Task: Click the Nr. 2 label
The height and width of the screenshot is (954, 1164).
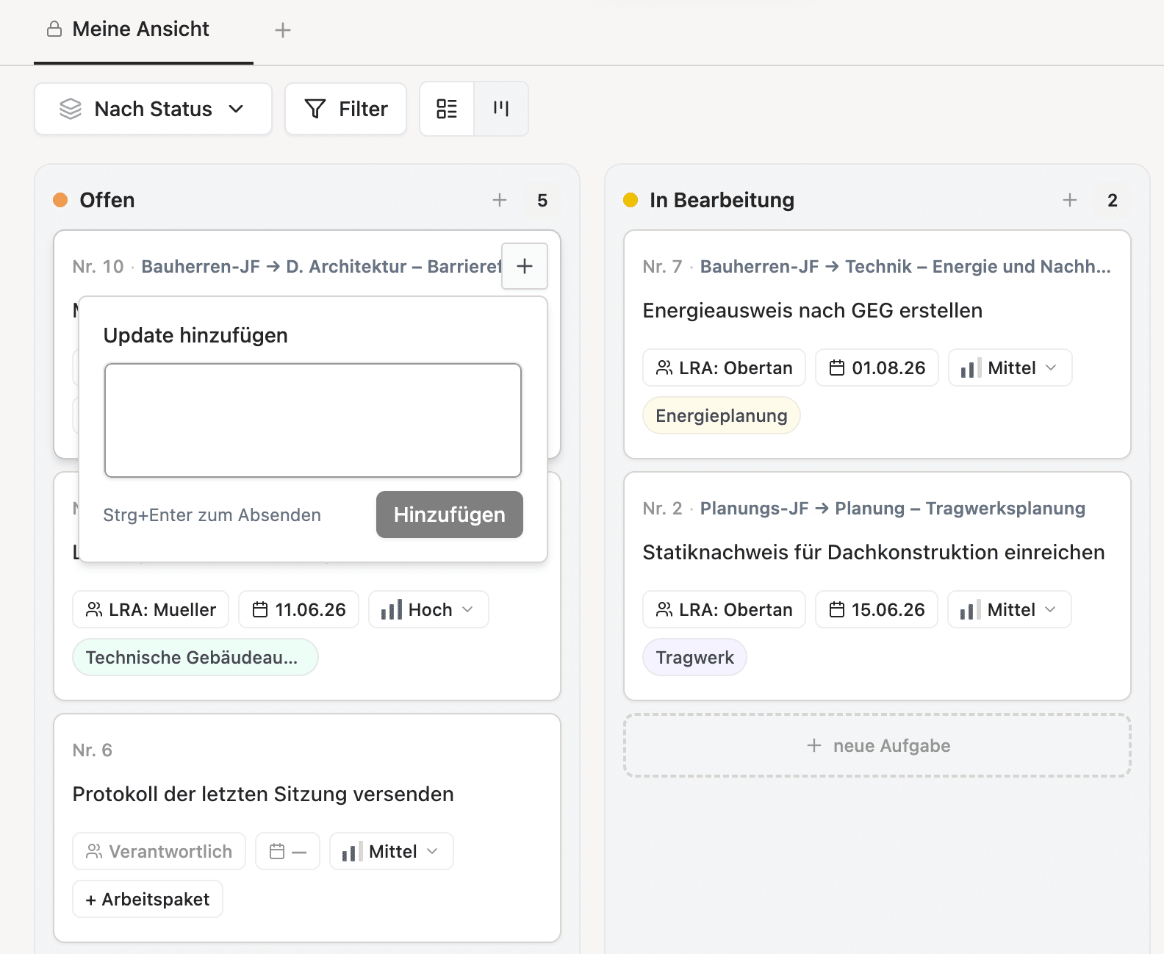Action: (662, 508)
